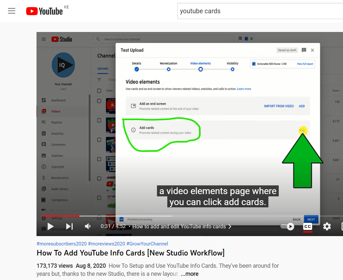Click the vidIQ icon in the Studio top bar
Screen dimensions: 343x280
[x=246, y=38]
